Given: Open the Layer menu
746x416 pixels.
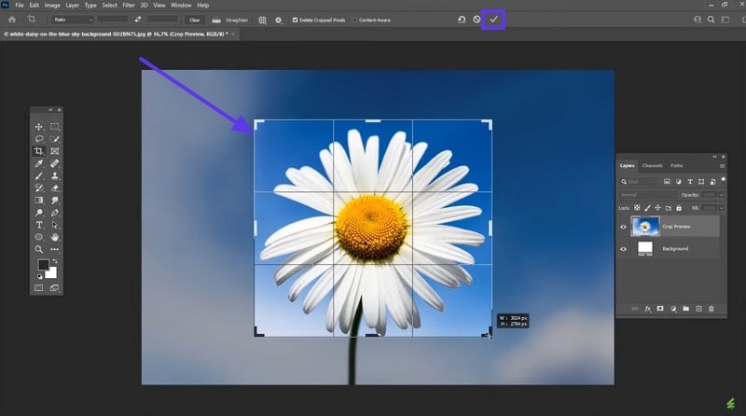Looking at the screenshot, I should pos(73,6).
